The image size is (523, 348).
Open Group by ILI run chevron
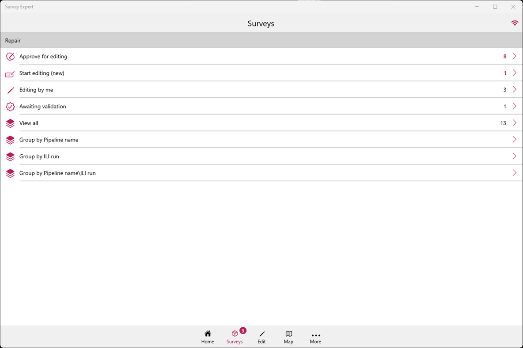(514, 156)
